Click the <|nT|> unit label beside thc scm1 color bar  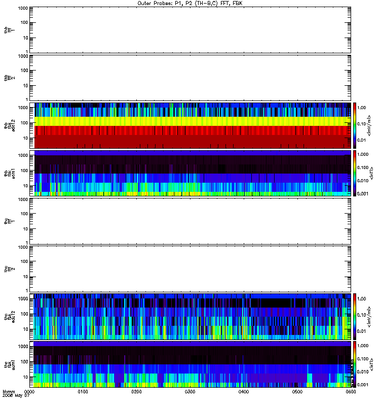(372, 364)
